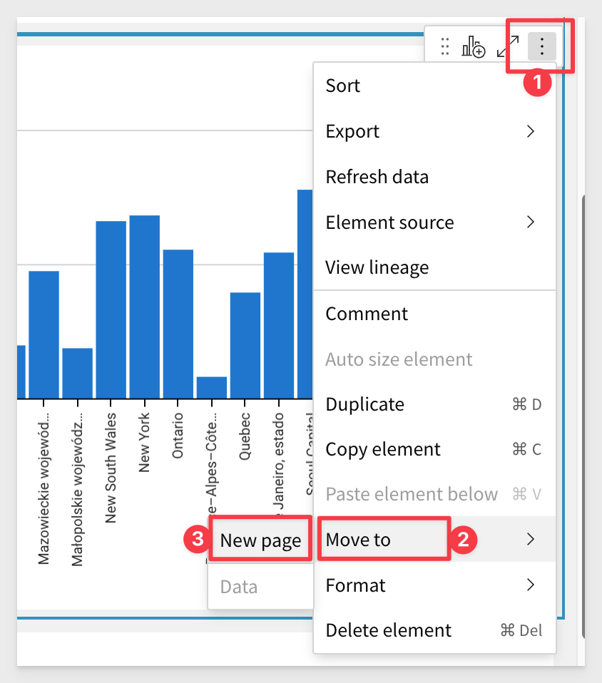
Task: Select View lineage option
Action: [377, 268]
